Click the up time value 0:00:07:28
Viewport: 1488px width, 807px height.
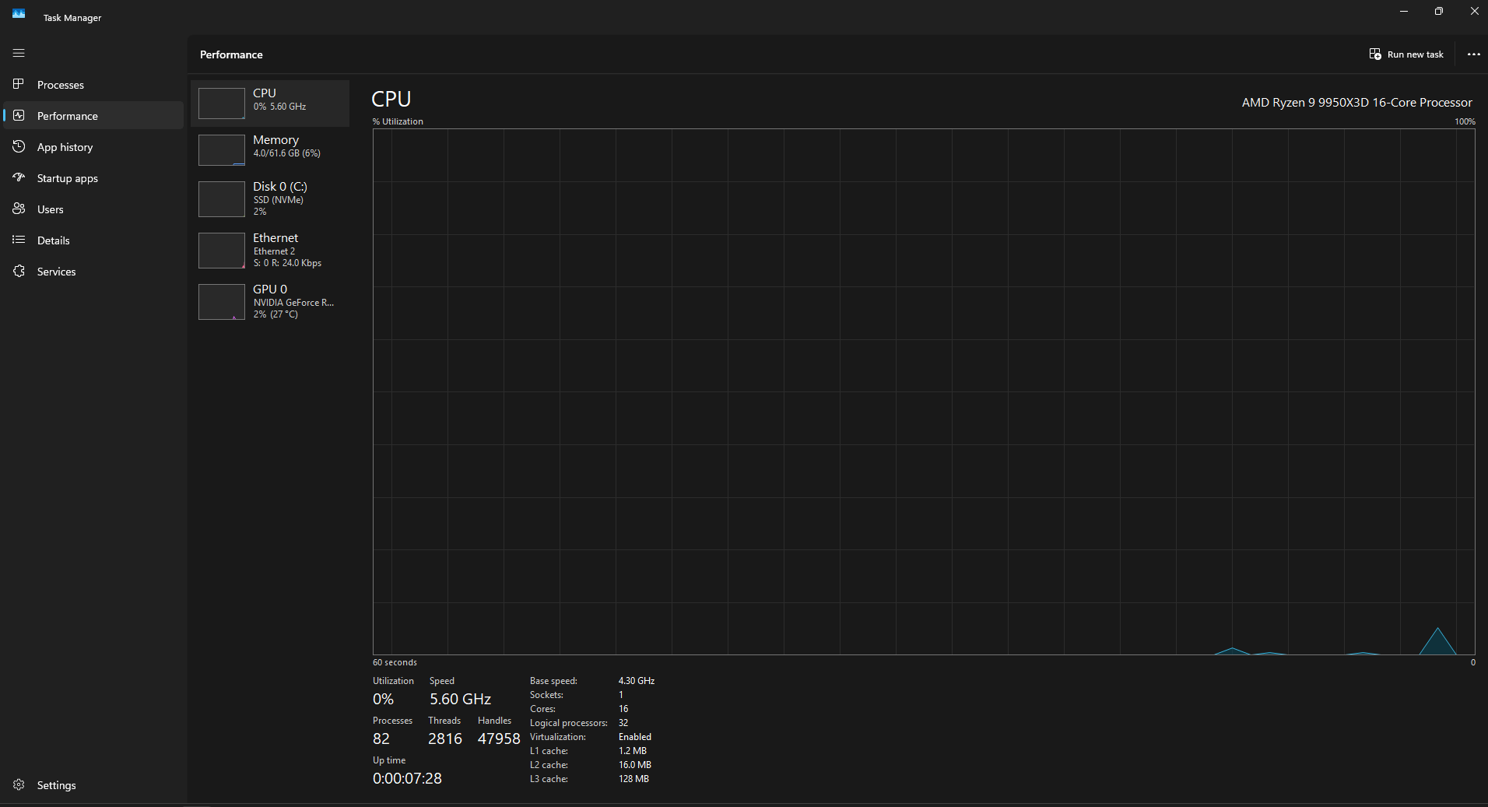pos(407,778)
